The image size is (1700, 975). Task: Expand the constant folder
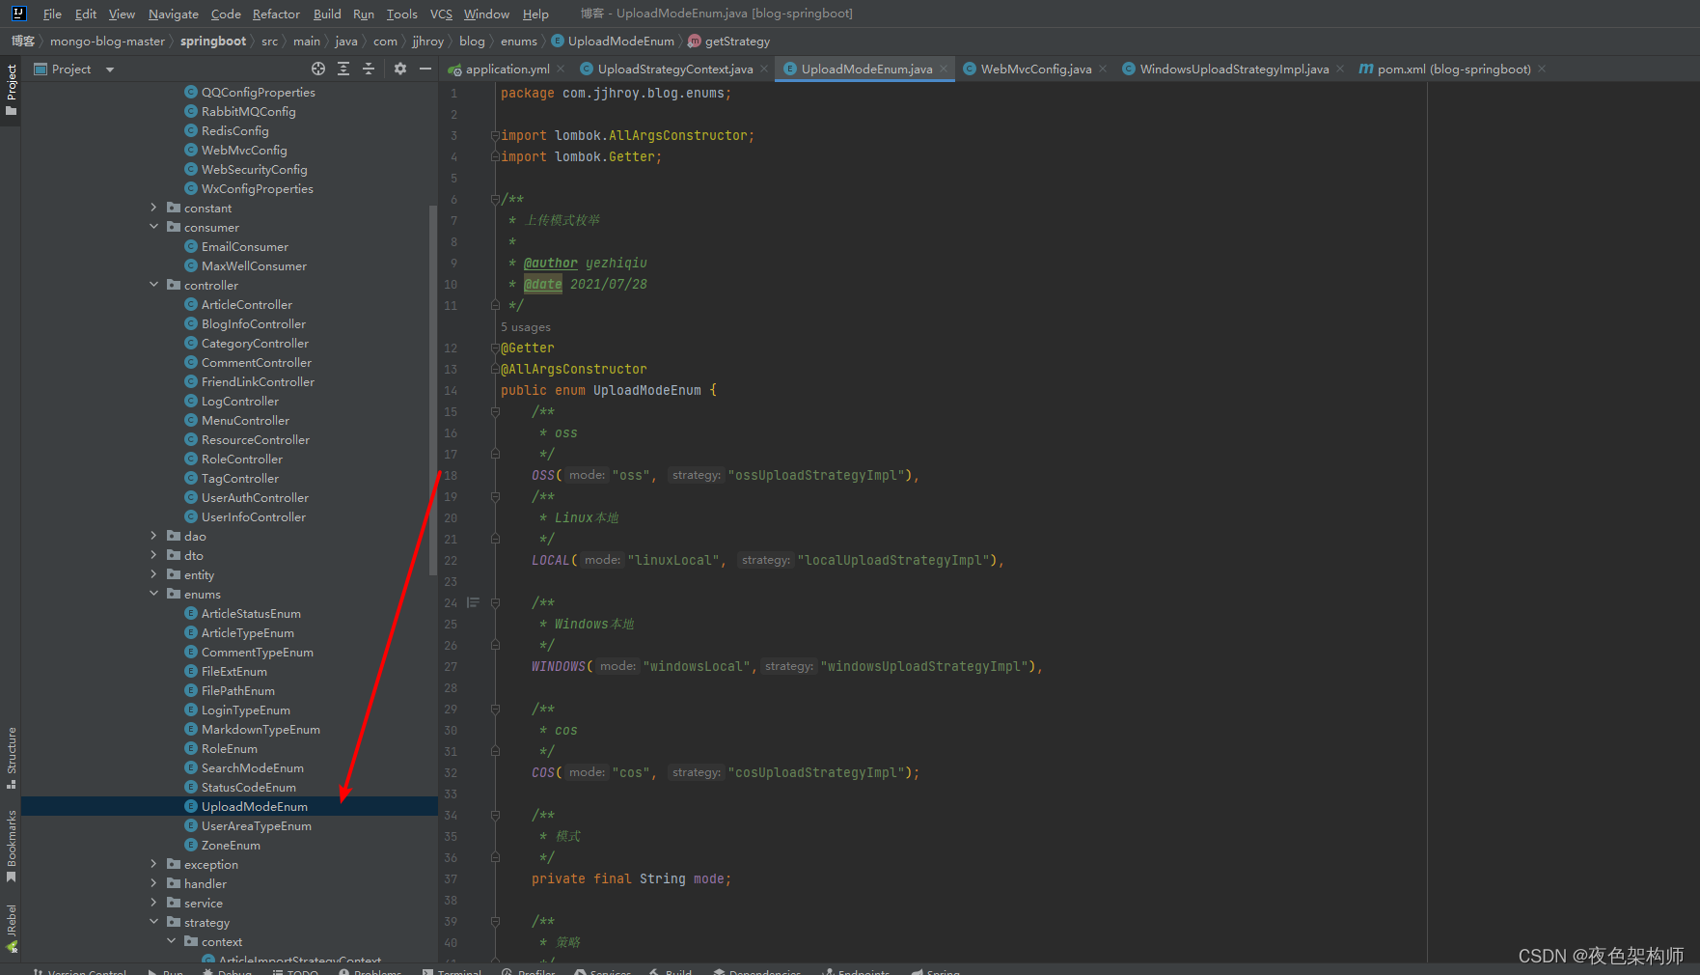click(x=153, y=208)
